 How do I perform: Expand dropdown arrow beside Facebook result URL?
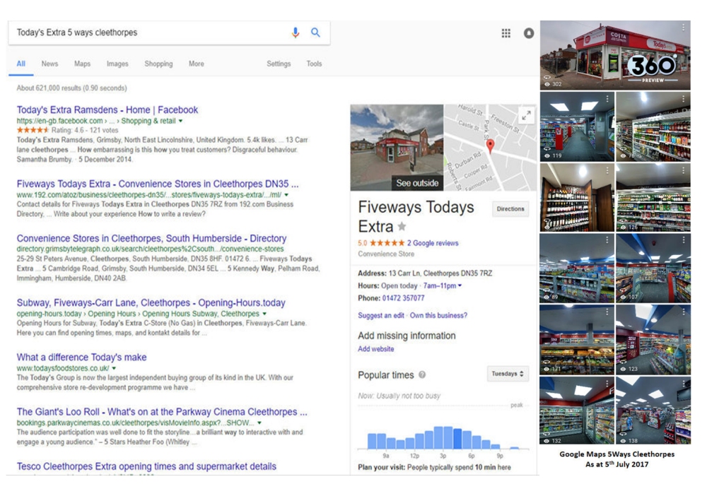(180, 121)
